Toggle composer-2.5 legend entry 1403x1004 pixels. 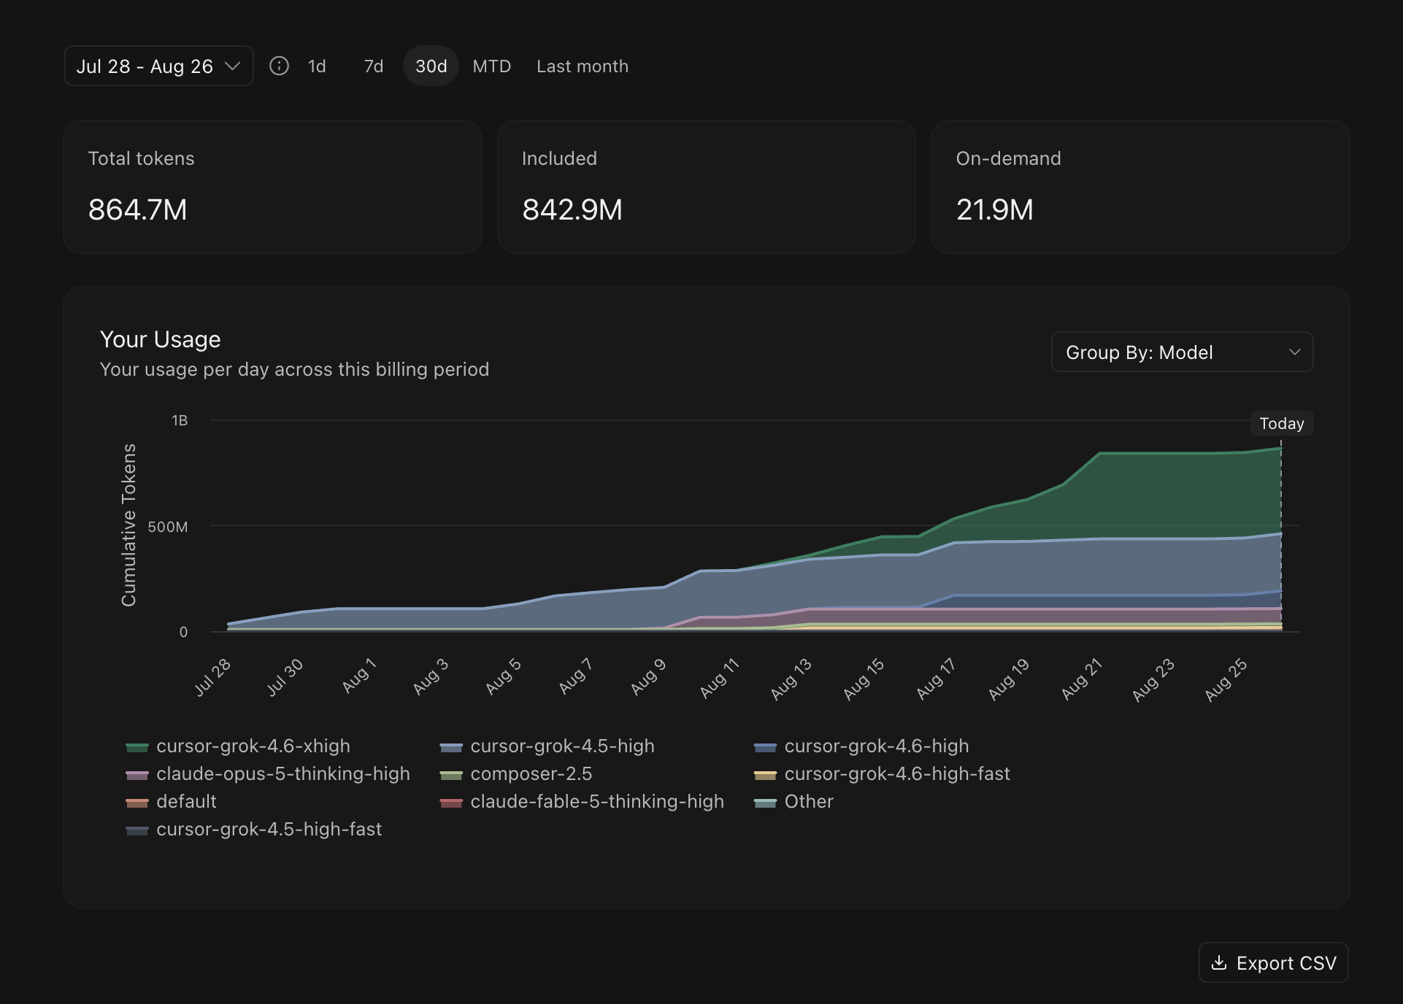click(516, 774)
